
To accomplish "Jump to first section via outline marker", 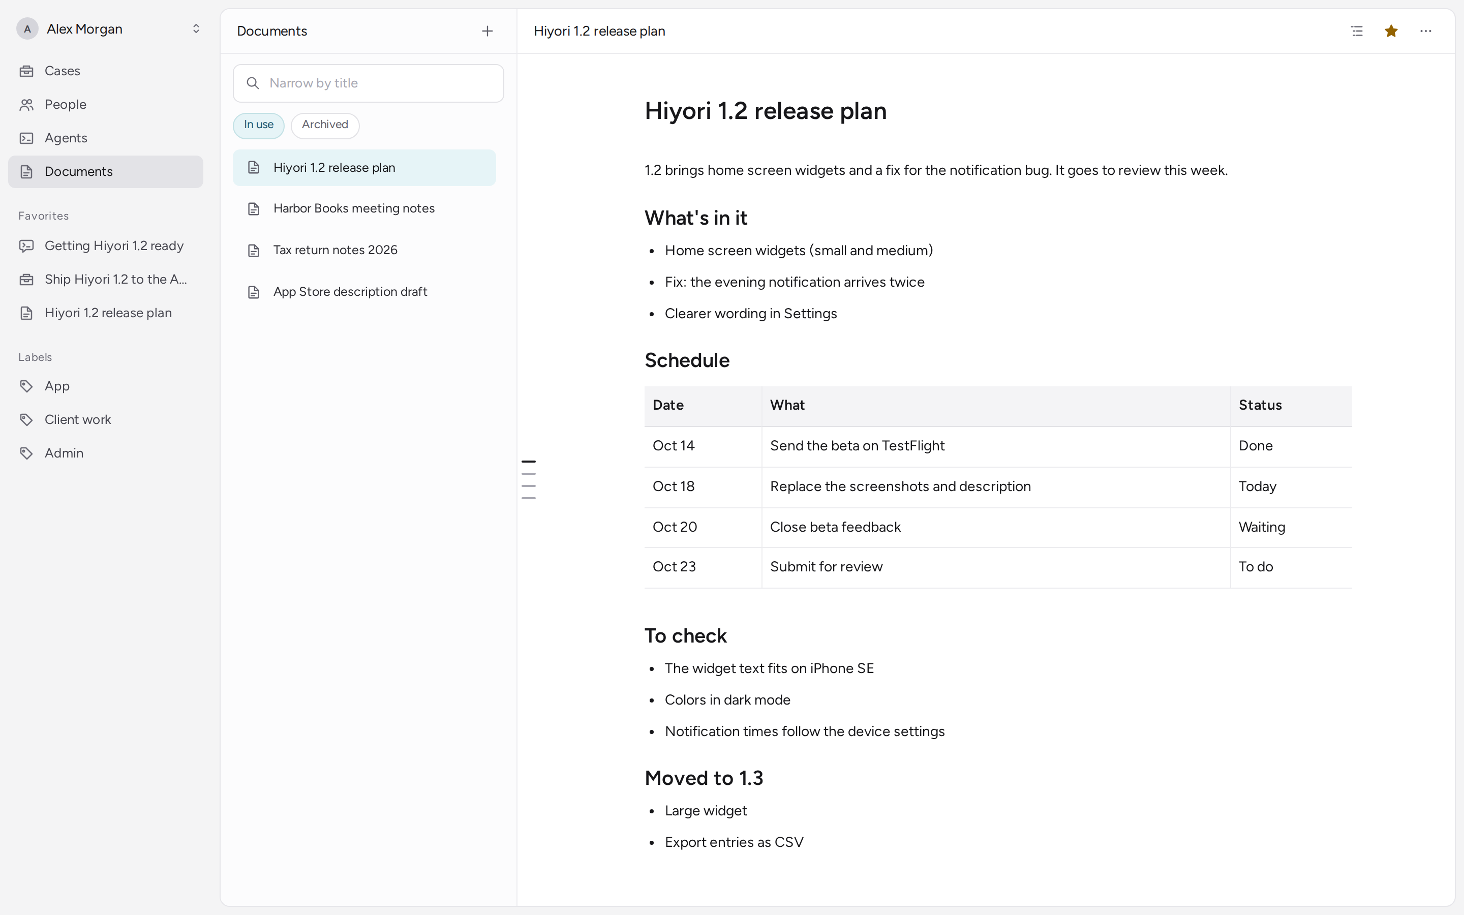I will [528, 461].
